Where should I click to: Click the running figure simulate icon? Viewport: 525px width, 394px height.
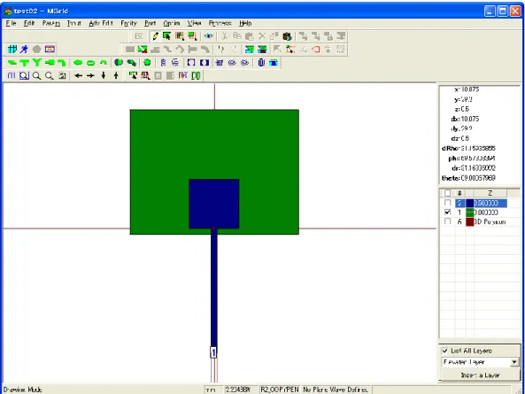point(24,50)
